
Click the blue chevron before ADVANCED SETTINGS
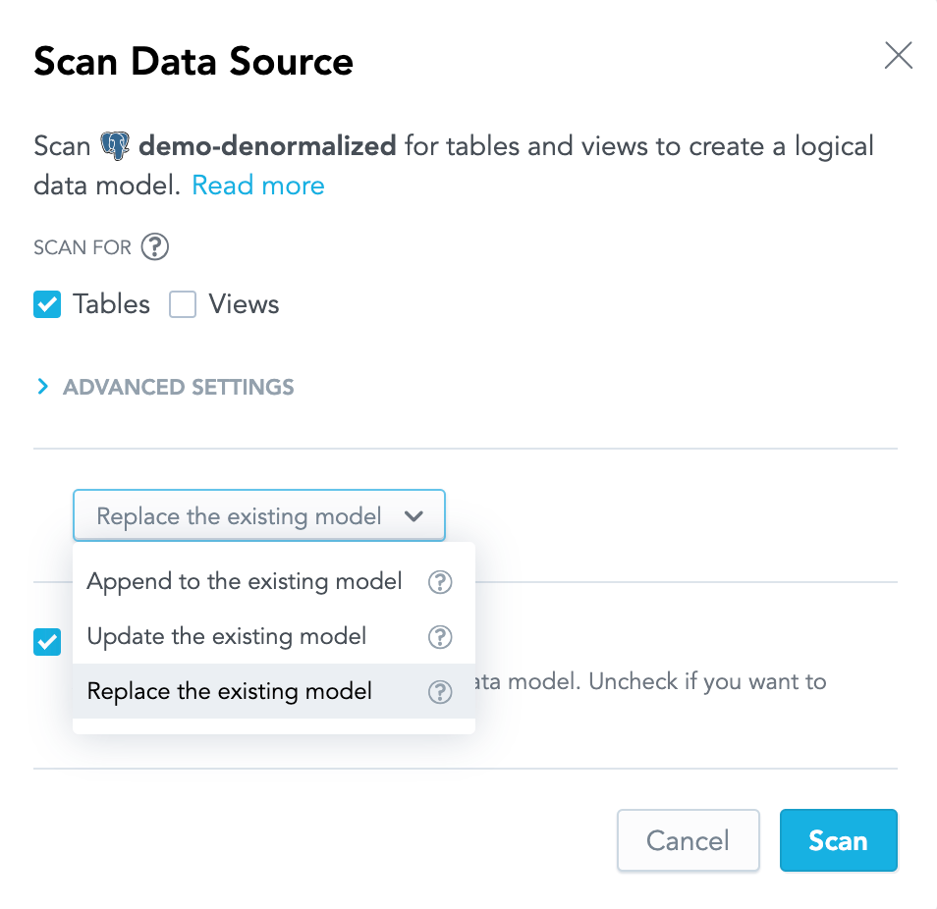[x=41, y=387]
